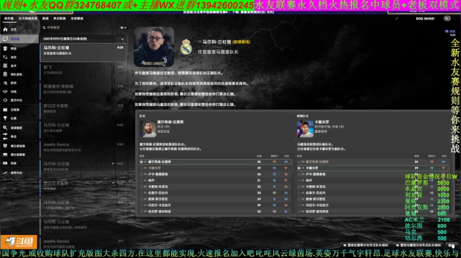Screen dimensions: 461x258
Task: Open the Transfers (转会) arrows icon
Action: (5, 136)
